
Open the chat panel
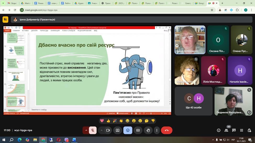(234, 130)
